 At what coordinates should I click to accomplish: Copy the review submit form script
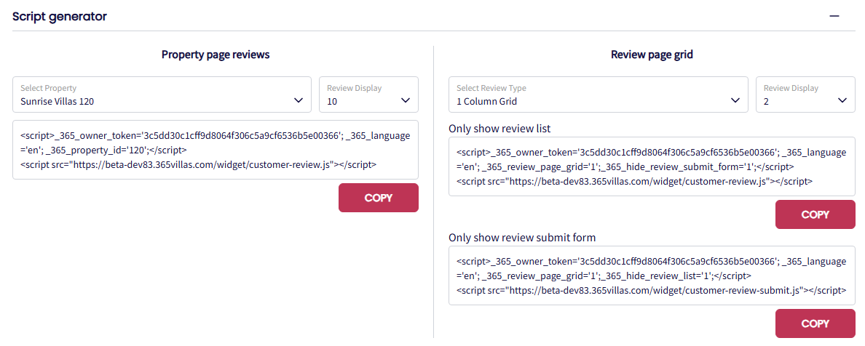[x=815, y=323]
